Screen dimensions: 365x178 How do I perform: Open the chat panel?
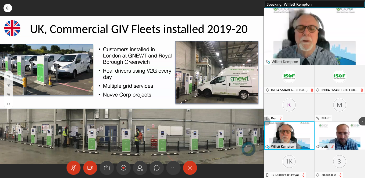tap(157, 168)
